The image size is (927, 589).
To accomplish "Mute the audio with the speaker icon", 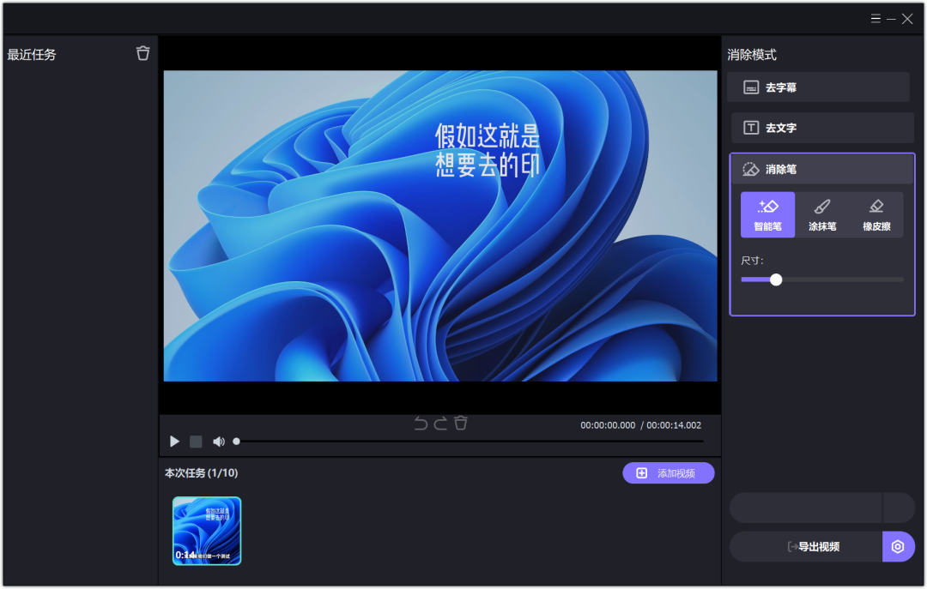I will click(x=218, y=442).
